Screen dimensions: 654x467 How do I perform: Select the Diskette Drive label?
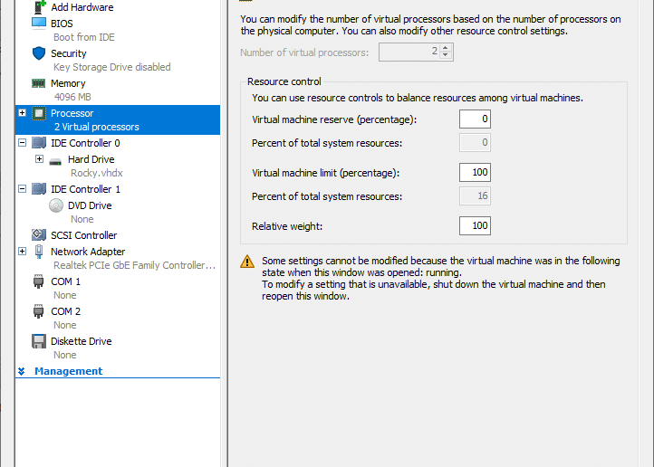pyautogui.click(x=81, y=341)
